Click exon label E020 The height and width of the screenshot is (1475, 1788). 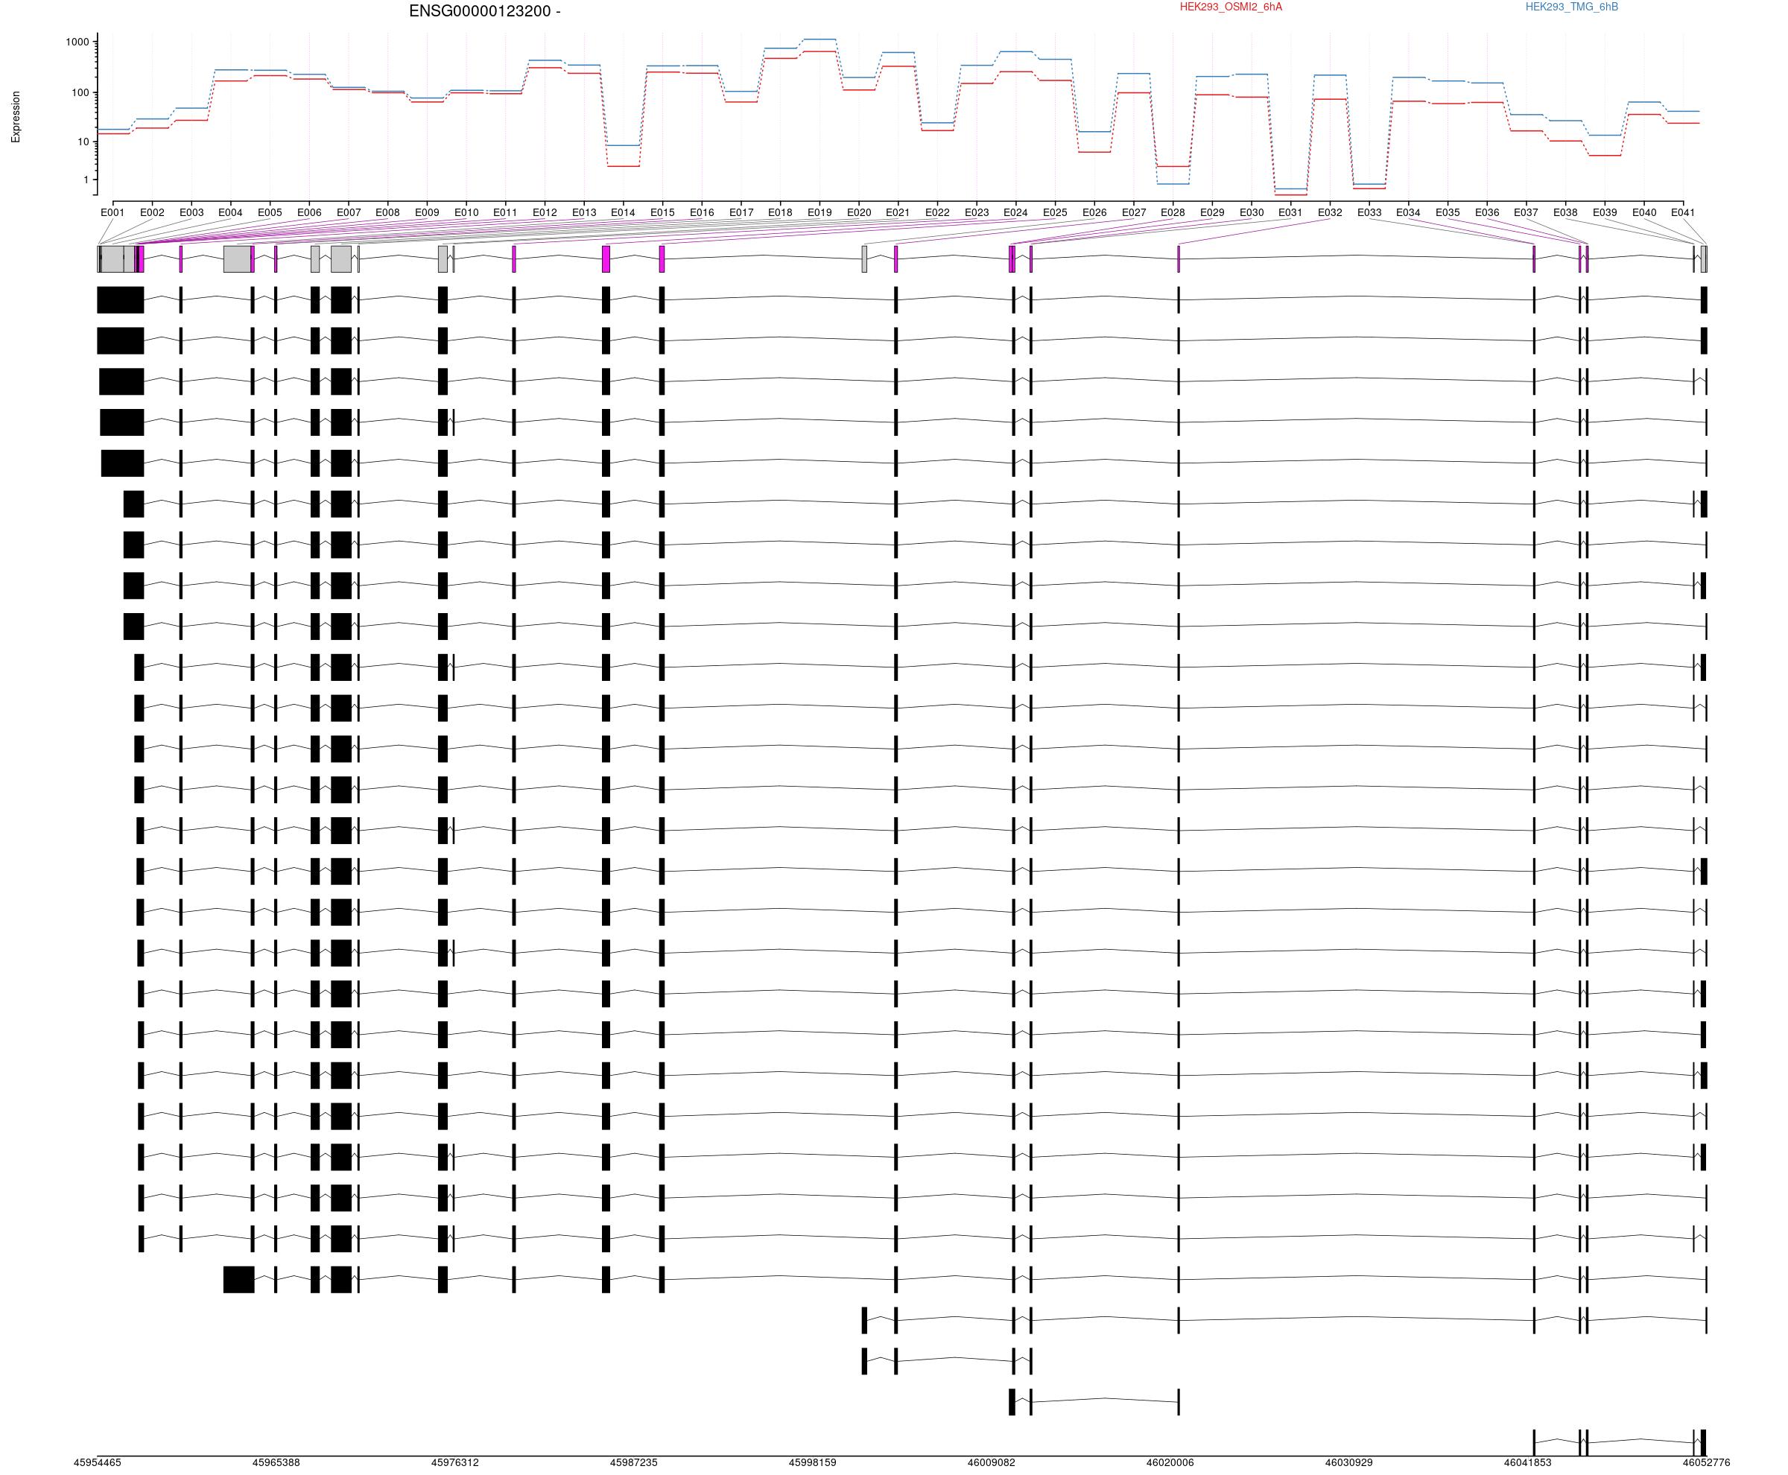[x=859, y=212]
